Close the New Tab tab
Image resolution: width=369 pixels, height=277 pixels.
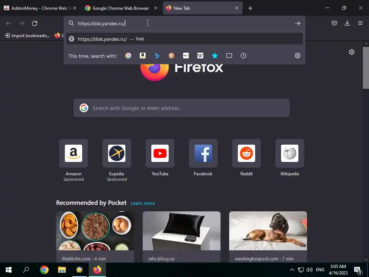pos(237,8)
